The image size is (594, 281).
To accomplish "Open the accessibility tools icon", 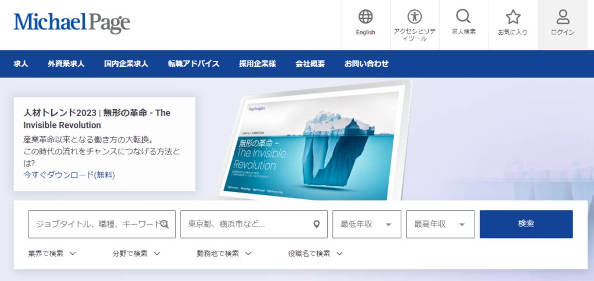I will click(414, 17).
